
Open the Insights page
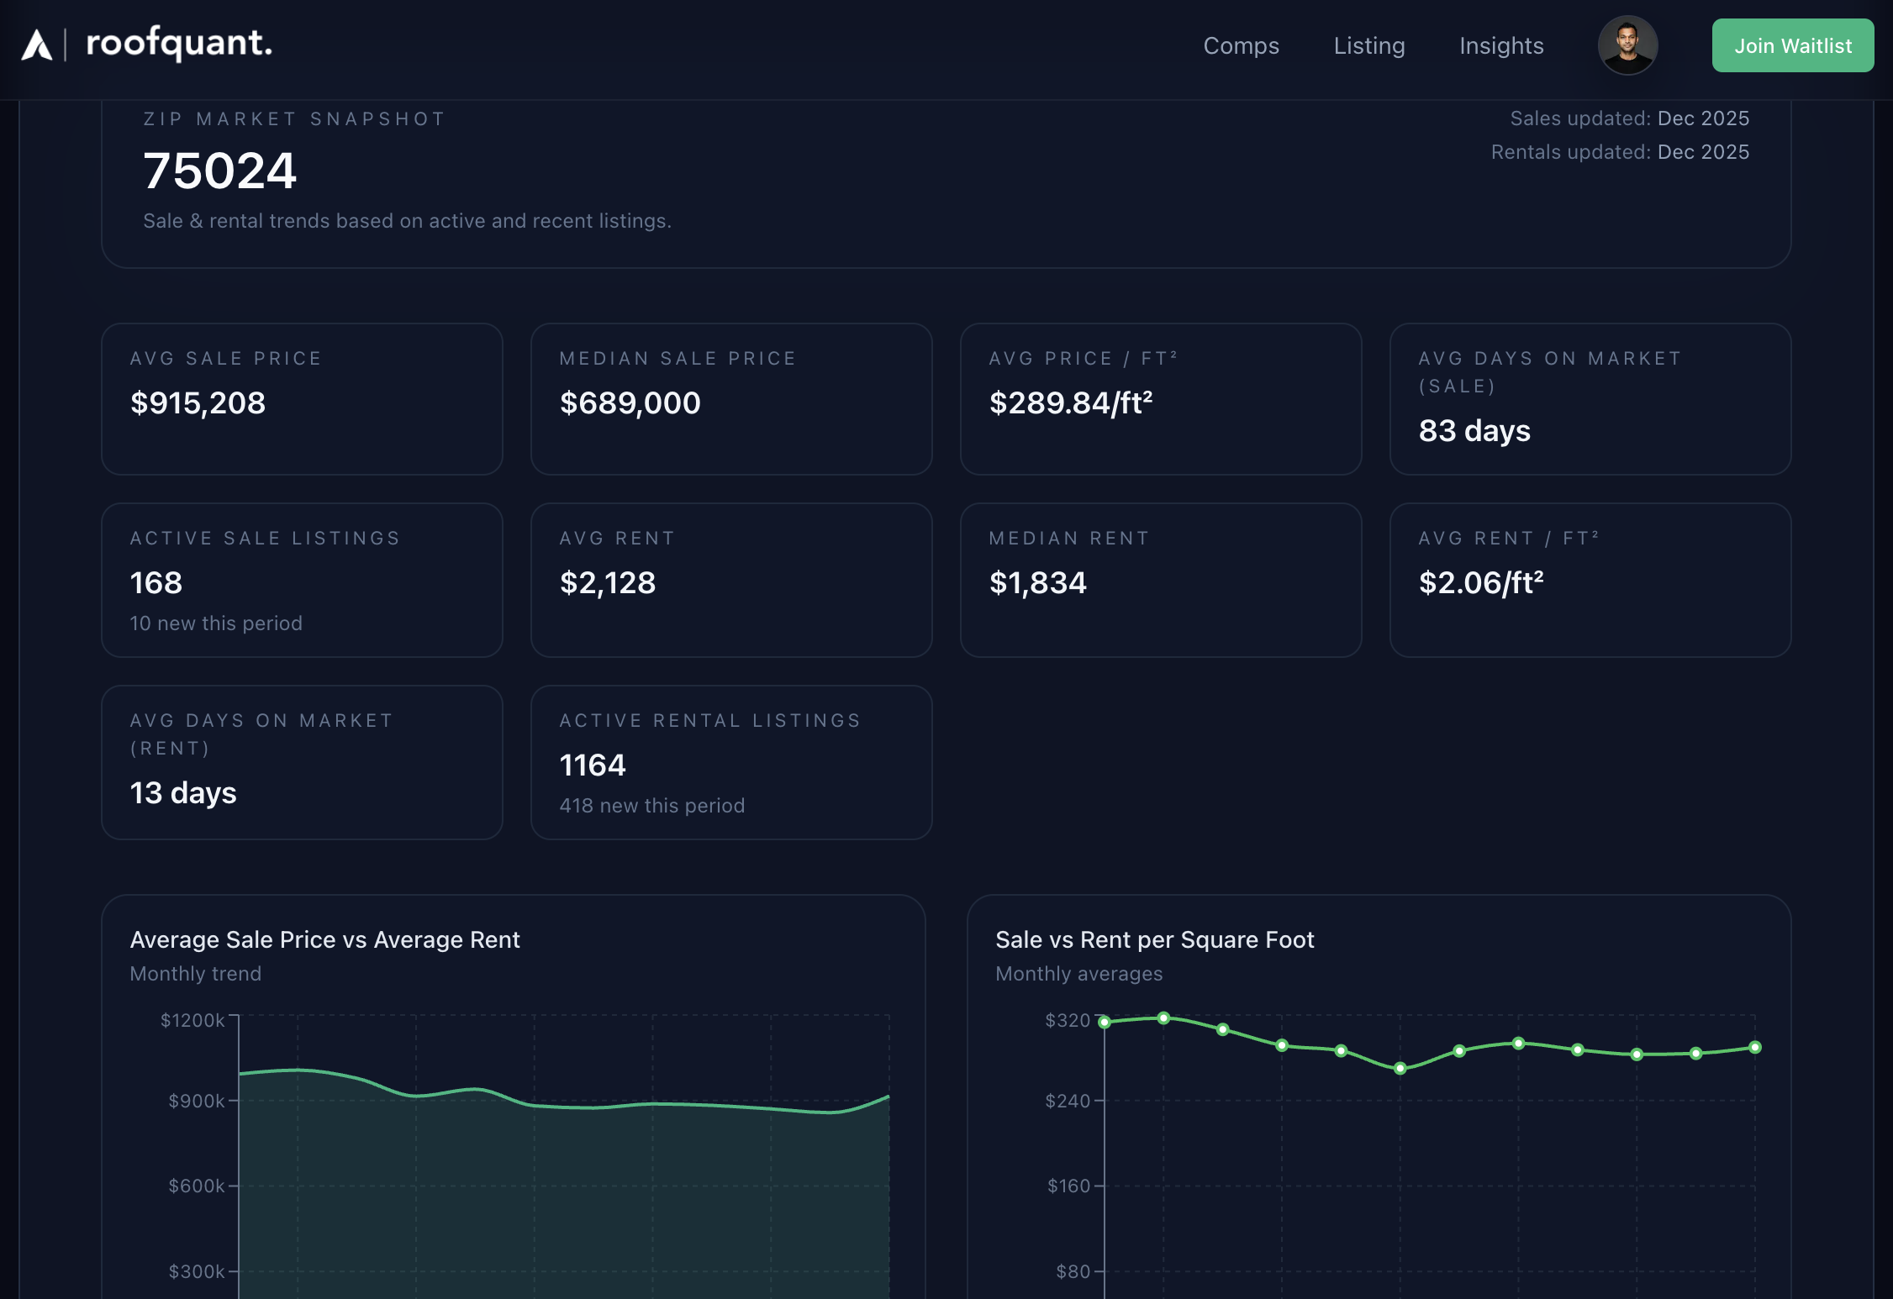click(x=1501, y=45)
